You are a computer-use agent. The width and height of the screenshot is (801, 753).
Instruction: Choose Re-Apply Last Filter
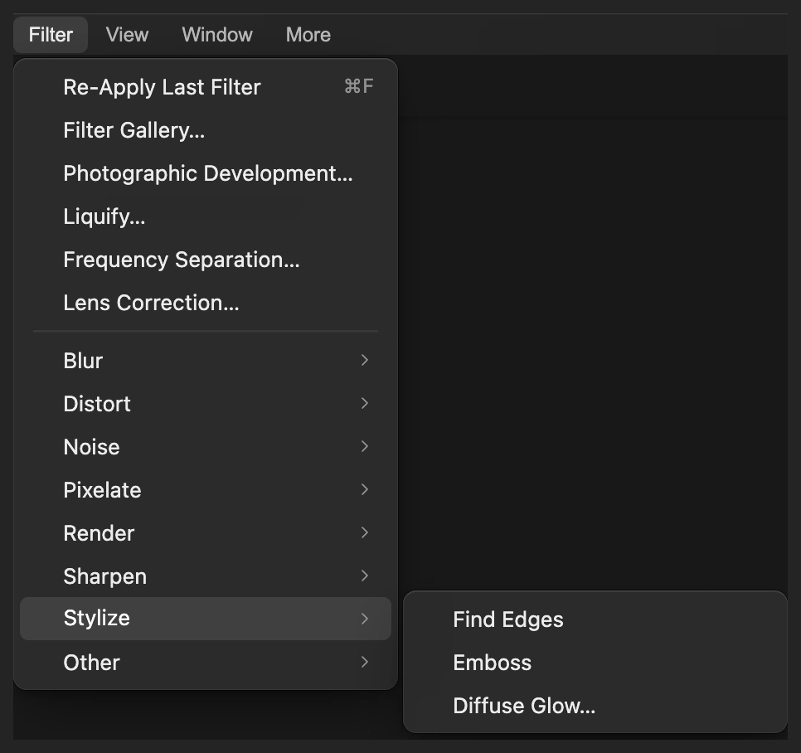(206, 87)
